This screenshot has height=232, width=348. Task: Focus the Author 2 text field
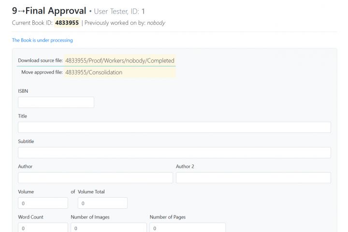(253, 178)
